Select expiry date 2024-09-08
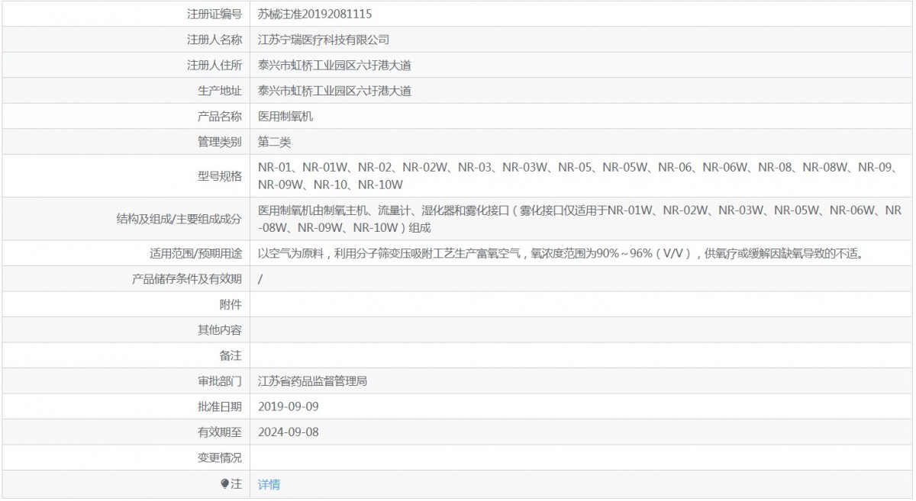 [289, 432]
